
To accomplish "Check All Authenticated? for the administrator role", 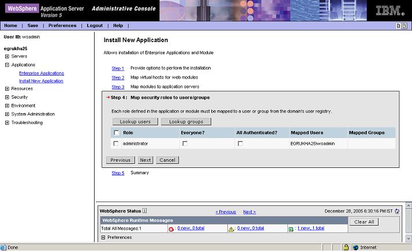I will tap(240, 144).
